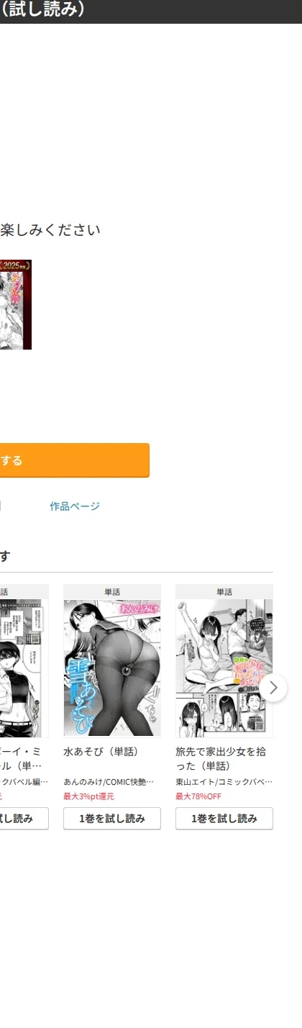Click the 最大78%OFF discount label

coord(198,796)
